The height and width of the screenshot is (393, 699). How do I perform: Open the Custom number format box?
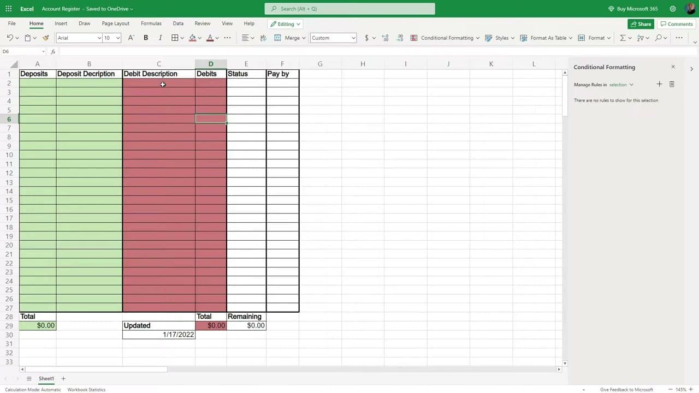point(333,38)
